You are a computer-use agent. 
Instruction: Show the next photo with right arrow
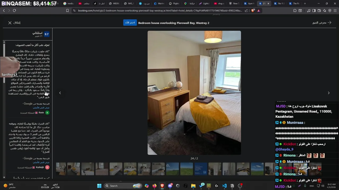[329, 93]
